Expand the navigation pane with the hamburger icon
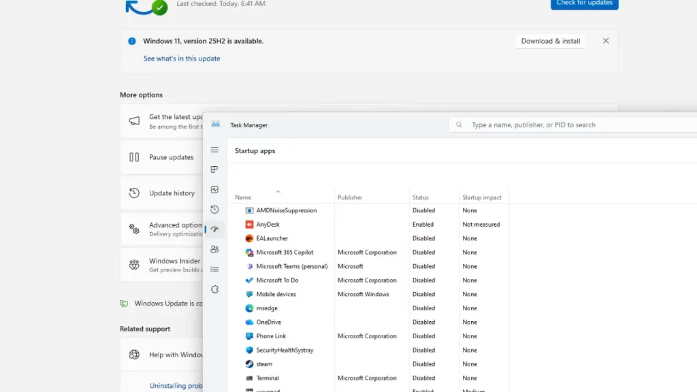 pos(214,149)
